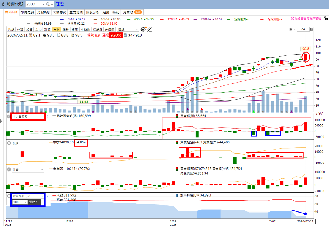The image size is (329, 226).
Task: Open the 日線 period dropdown
Action: (x=128, y=29)
